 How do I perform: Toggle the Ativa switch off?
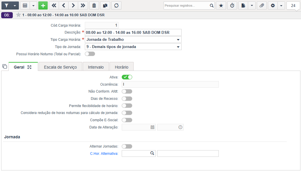click(x=127, y=77)
